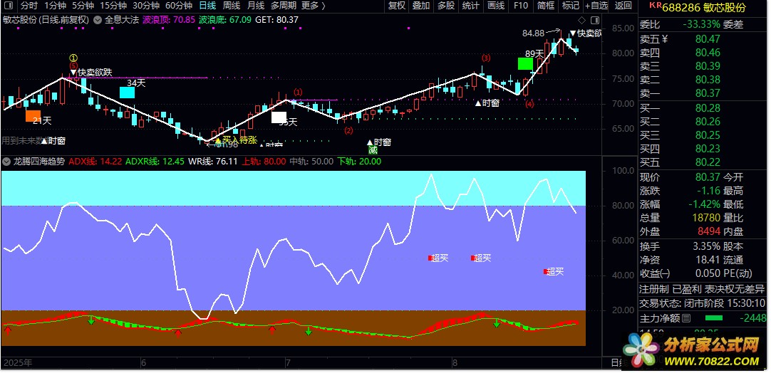This screenshot has height=373, width=771.
Task: Click the first red 超买 marker
Action: tap(430, 258)
